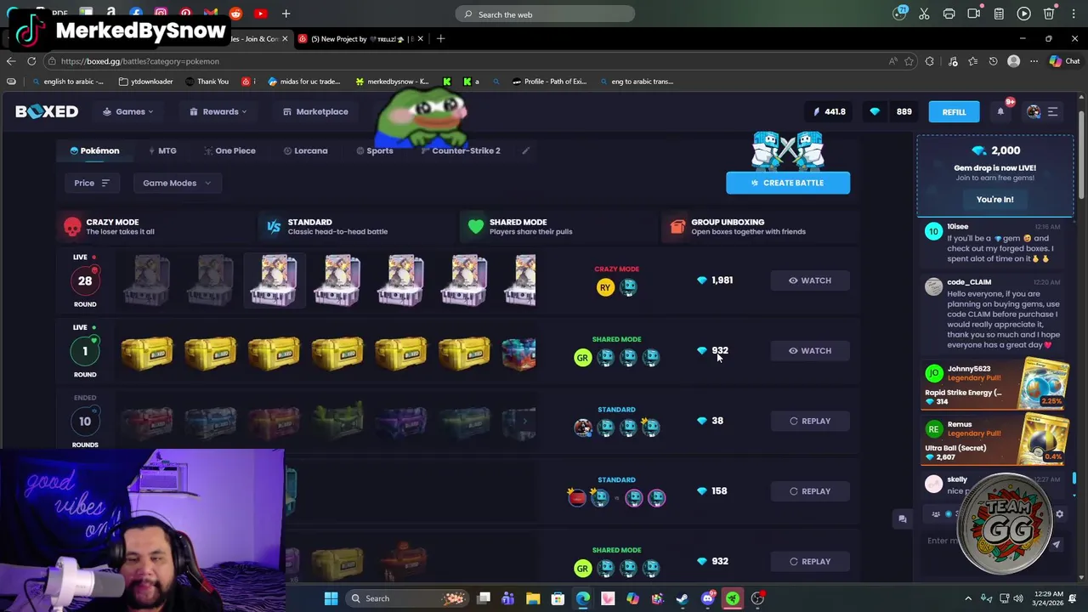Watch the live 932 gem Shared battle
The image size is (1088, 612).
810,350
